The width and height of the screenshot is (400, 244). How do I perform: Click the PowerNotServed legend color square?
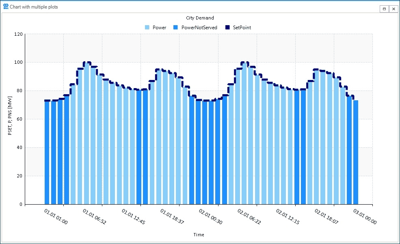[176, 28]
